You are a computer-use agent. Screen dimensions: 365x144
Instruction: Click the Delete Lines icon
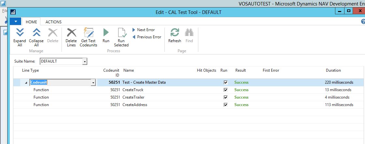click(x=71, y=33)
